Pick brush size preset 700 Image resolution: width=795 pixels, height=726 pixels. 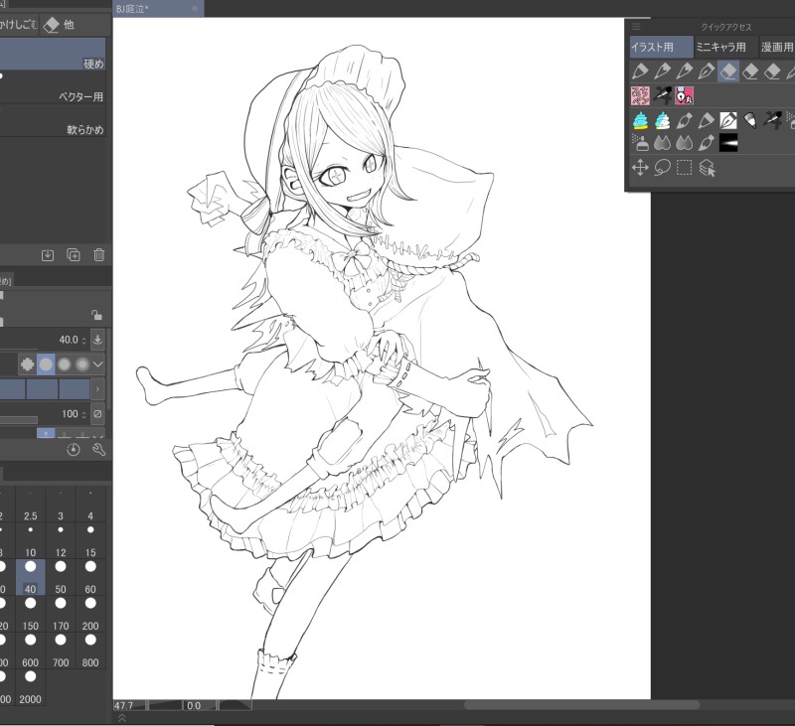click(61, 650)
